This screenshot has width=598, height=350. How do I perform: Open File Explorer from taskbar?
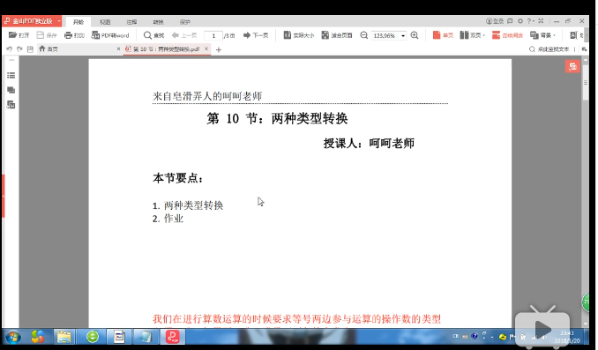pyautogui.click(x=64, y=337)
